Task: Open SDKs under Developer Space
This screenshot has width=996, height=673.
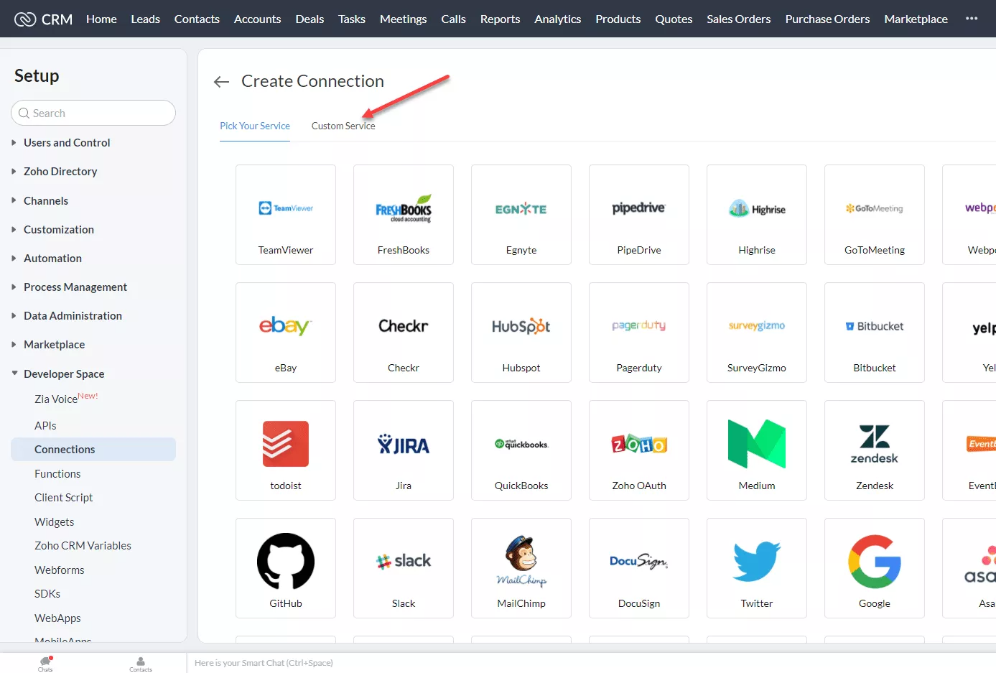Action: point(47,594)
